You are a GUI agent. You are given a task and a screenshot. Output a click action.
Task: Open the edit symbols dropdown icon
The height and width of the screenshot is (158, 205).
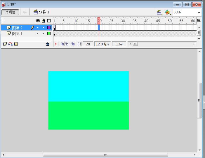[x=168, y=12]
